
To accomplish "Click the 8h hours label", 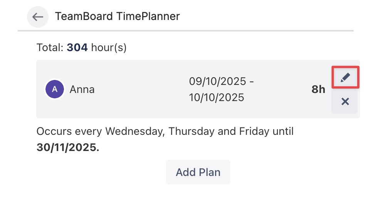I will tap(318, 90).
